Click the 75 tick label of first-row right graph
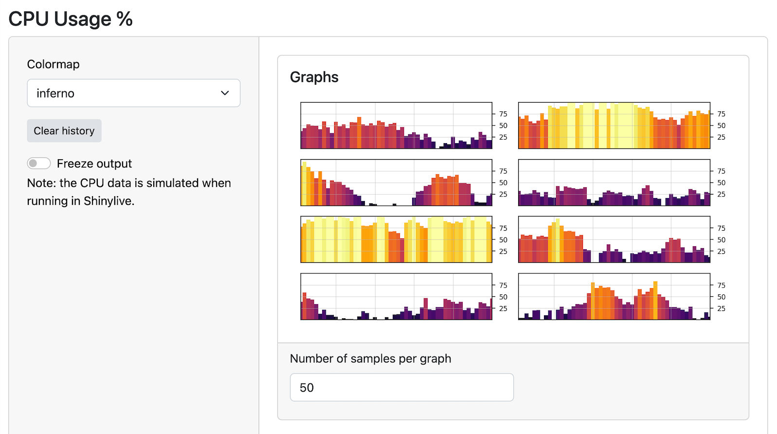Image resolution: width=777 pixels, height=434 pixels. coord(721,114)
